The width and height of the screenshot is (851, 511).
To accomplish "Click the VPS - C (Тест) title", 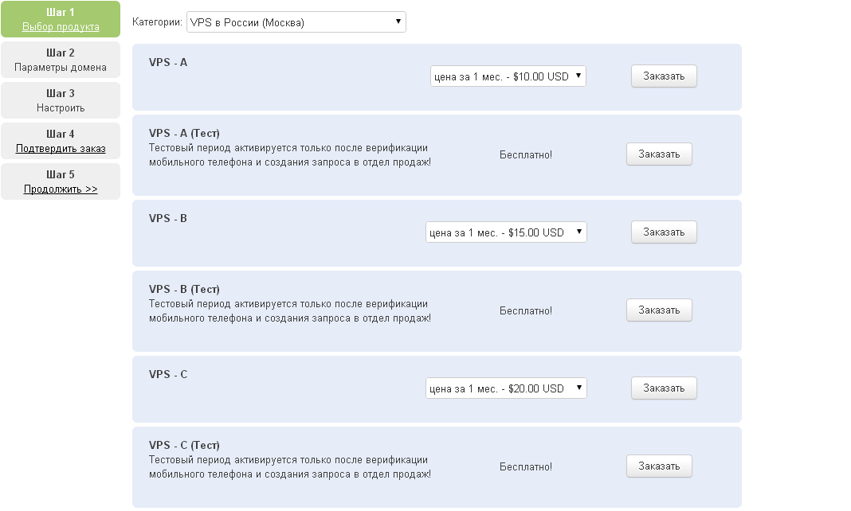I will [x=184, y=446].
